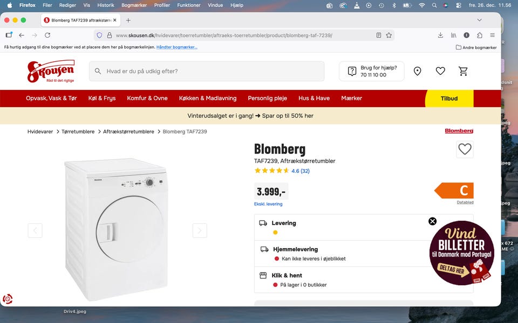Click Hvidevarer breadcrumb
The image size is (518, 323).
[x=40, y=131]
